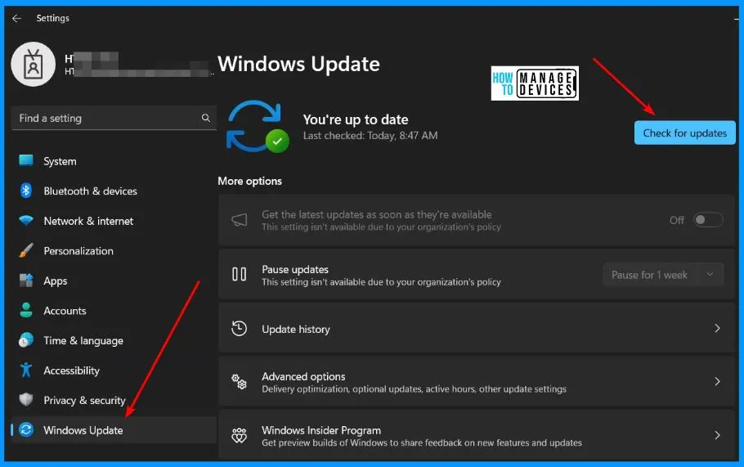This screenshot has height=467, width=744.
Task: Click the Off label beside the toggle
Action: pyautogui.click(x=677, y=220)
